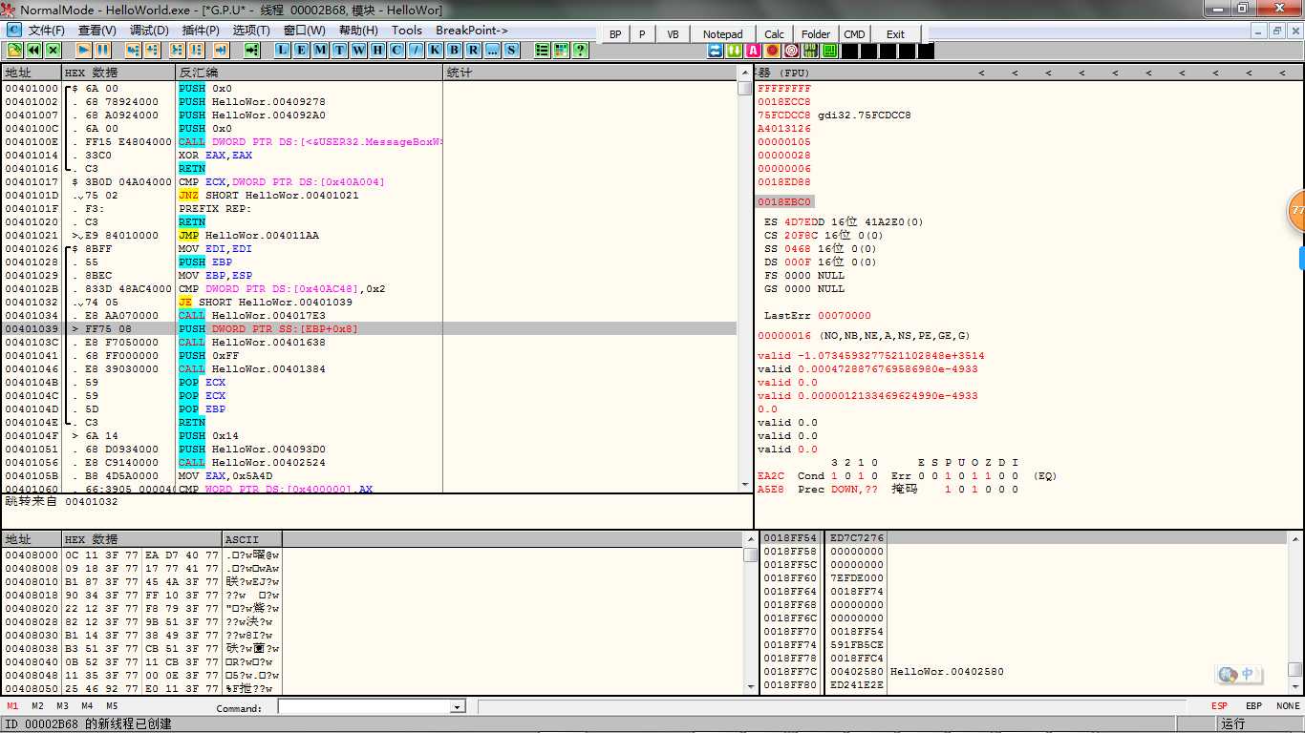Image resolution: width=1305 pixels, height=733 pixels.
Task: Click the Trace over toolbar icon
Action: (197, 50)
